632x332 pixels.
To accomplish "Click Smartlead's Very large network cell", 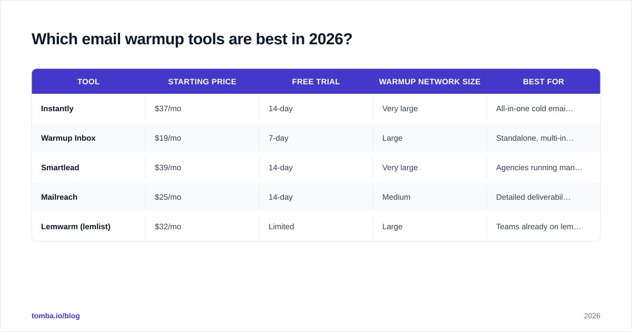I will click(430, 168).
